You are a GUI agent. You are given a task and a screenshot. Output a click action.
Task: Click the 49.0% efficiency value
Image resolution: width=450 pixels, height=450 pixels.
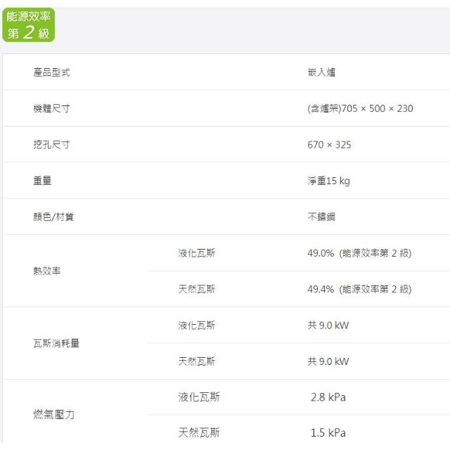pos(321,253)
